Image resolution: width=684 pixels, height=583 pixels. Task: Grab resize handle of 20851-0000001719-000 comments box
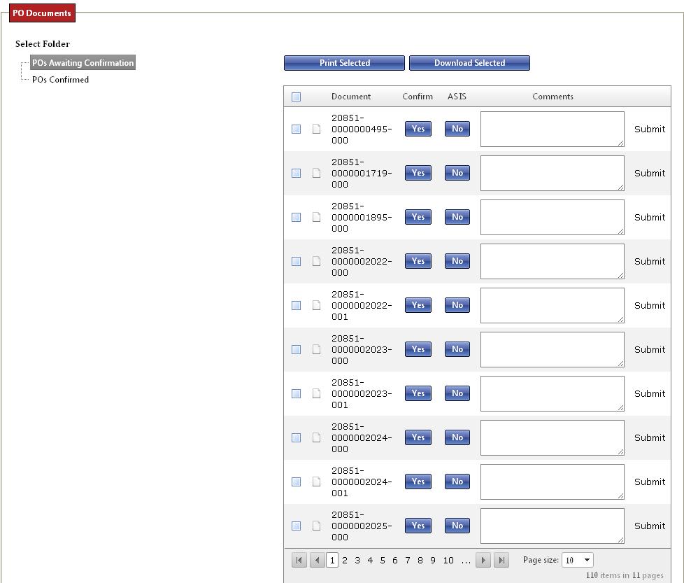[620, 187]
